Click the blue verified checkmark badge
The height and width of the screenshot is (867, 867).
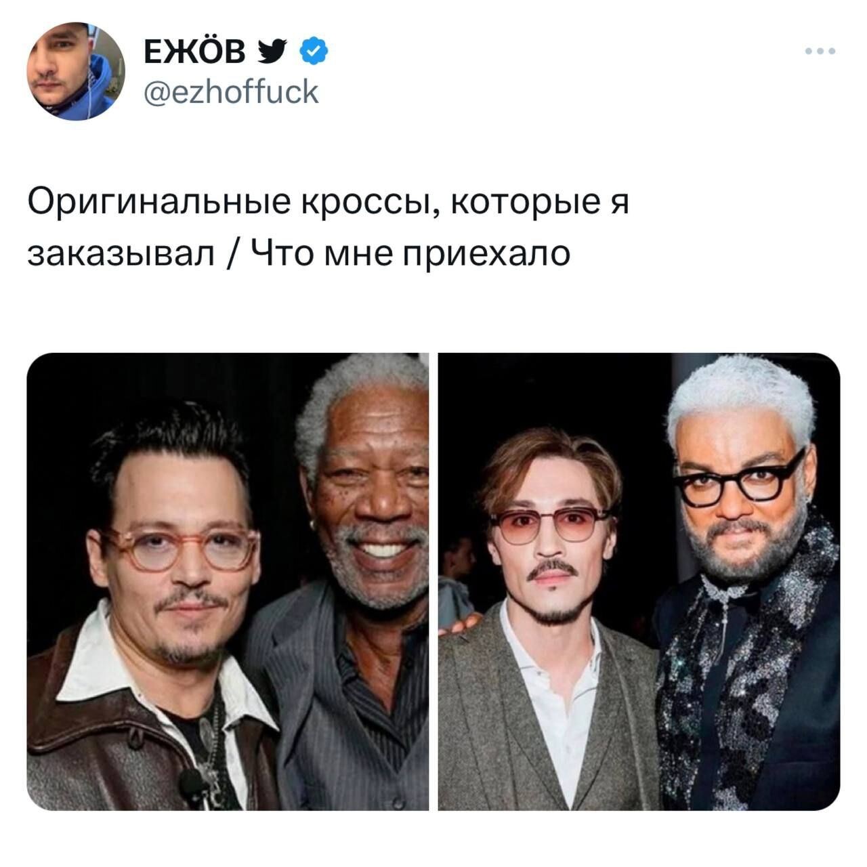coord(314,51)
